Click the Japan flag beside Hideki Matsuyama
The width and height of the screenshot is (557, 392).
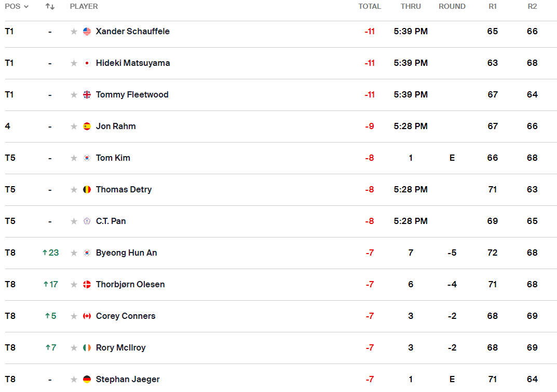click(87, 63)
